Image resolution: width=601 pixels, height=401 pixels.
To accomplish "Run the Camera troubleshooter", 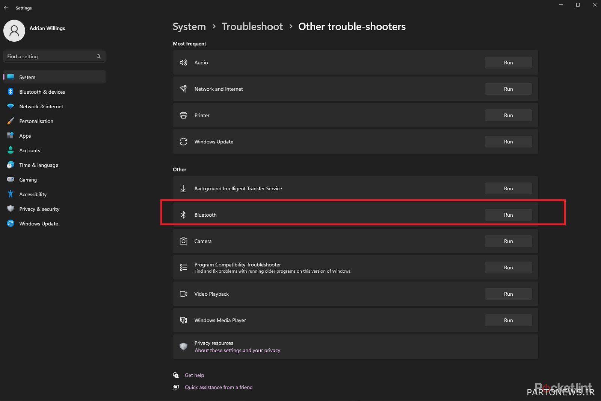I will [508, 241].
